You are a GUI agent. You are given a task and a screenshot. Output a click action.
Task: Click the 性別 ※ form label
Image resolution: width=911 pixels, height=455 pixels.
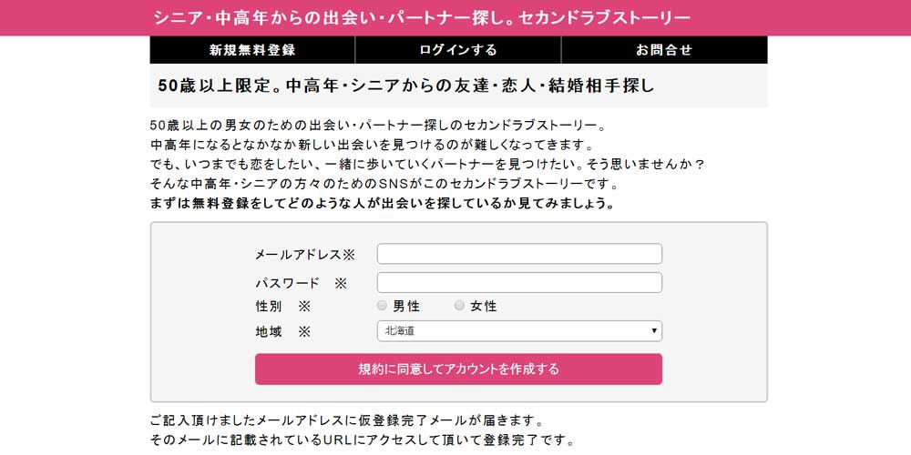click(283, 307)
